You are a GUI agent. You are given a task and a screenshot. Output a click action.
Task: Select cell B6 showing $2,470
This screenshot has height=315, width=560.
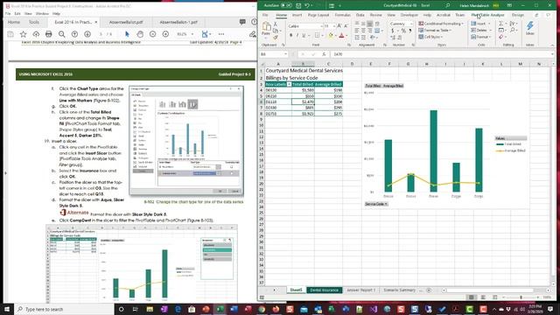pyautogui.click(x=303, y=101)
